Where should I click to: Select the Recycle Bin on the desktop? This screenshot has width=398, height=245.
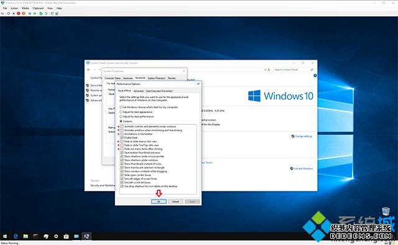386,211
